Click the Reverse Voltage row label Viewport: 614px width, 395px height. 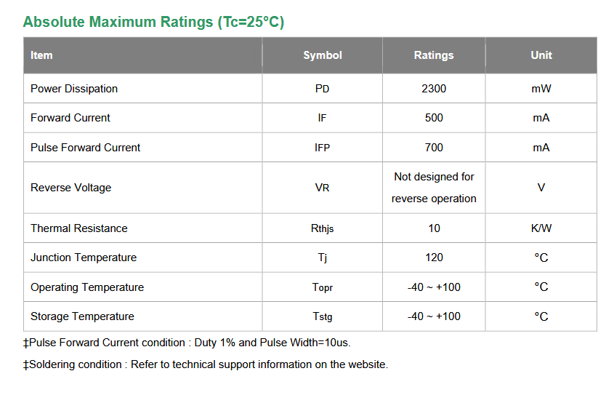pos(71,188)
